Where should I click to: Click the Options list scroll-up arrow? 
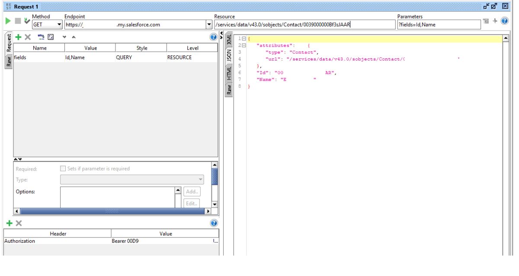click(x=178, y=190)
